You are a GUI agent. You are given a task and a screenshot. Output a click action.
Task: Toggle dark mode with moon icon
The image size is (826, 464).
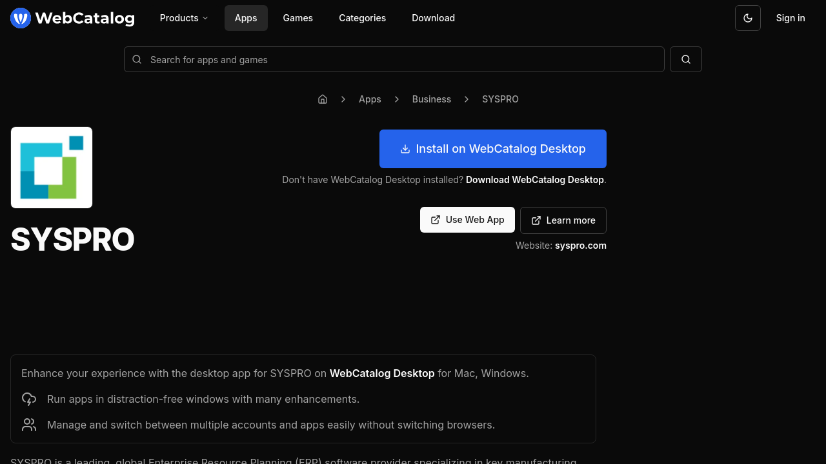click(x=748, y=18)
